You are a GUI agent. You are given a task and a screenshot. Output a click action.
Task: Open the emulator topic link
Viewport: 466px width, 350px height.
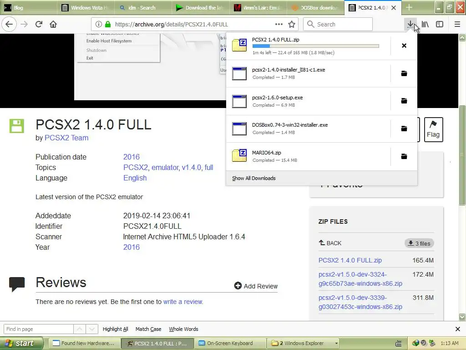pos(165,167)
